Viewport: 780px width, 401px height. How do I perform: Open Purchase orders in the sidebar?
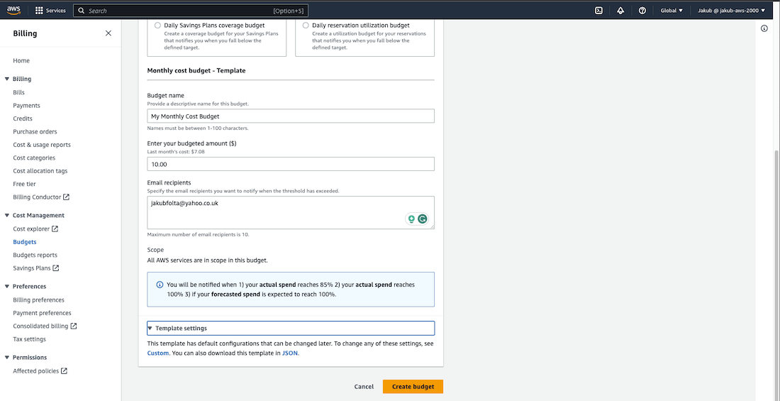click(x=35, y=132)
